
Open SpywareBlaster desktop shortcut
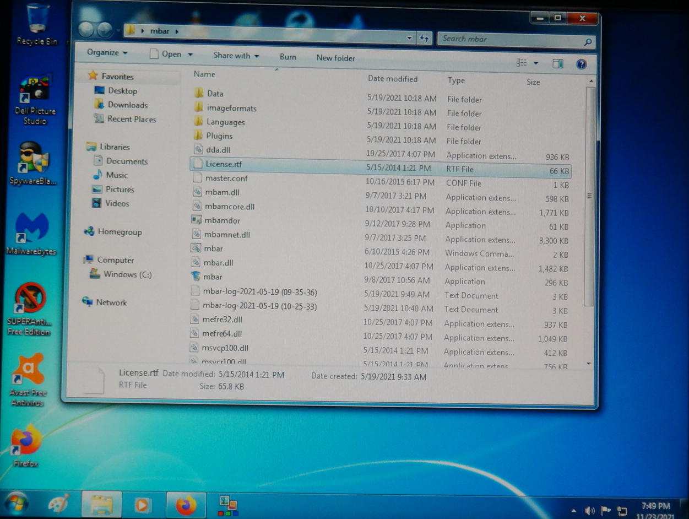click(x=33, y=163)
